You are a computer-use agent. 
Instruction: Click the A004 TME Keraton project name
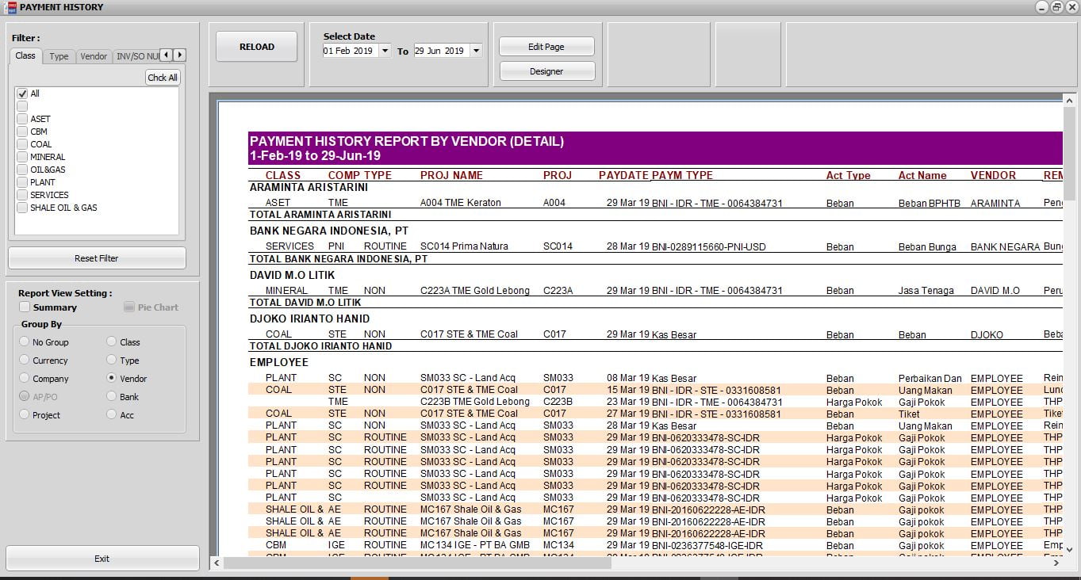pyautogui.click(x=461, y=203)
